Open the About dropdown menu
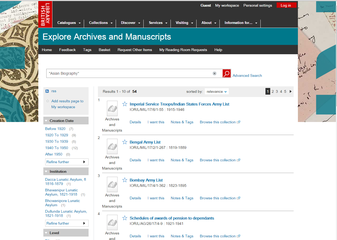This screenshot has width=337, height=240. pyautogui.click(x=209, y=23)
